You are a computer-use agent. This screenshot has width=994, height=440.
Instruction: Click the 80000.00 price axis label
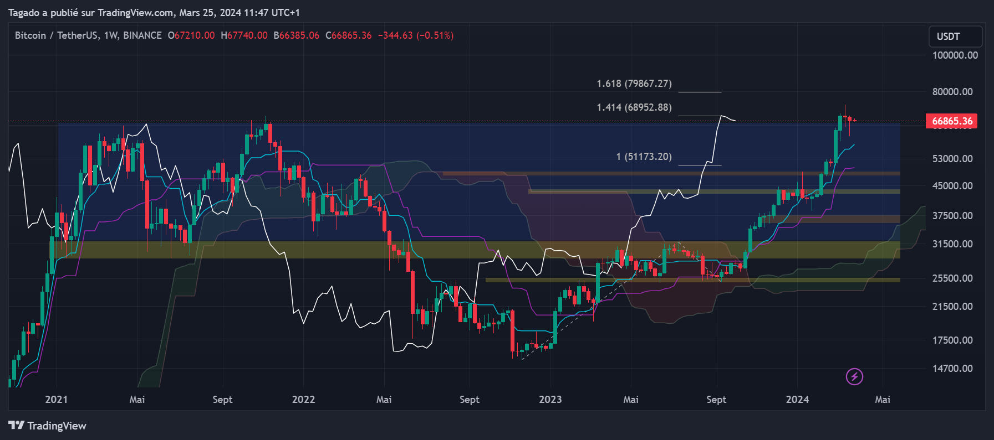coord(952,92)
